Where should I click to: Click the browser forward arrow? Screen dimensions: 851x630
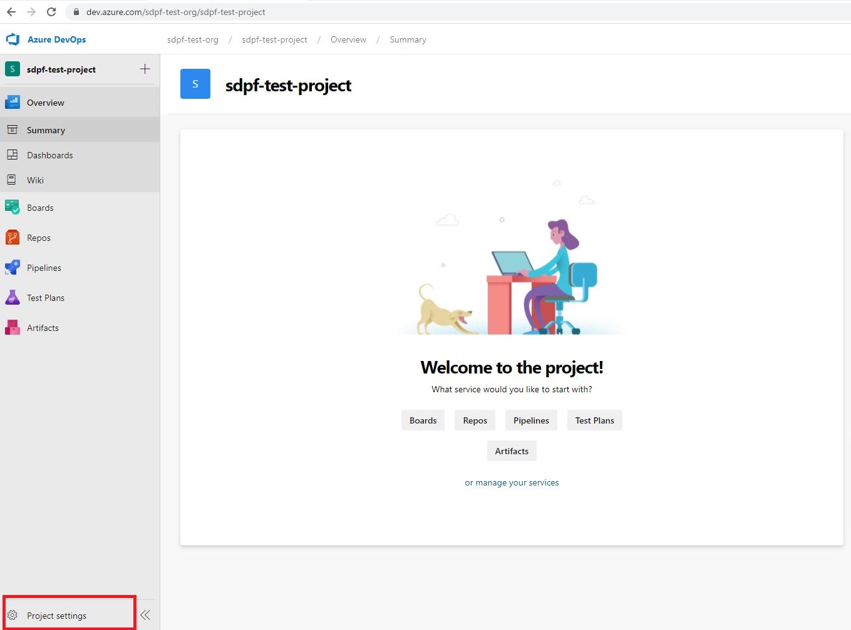[x=31, y=12]
